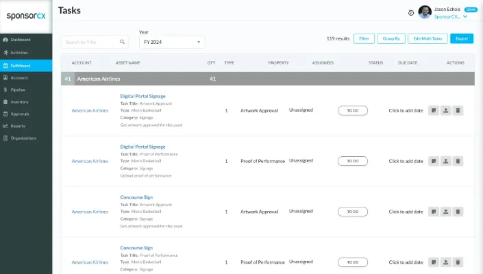Select Fulfillment in the sidebar
The image size is (483, 274).
[26, 66]
